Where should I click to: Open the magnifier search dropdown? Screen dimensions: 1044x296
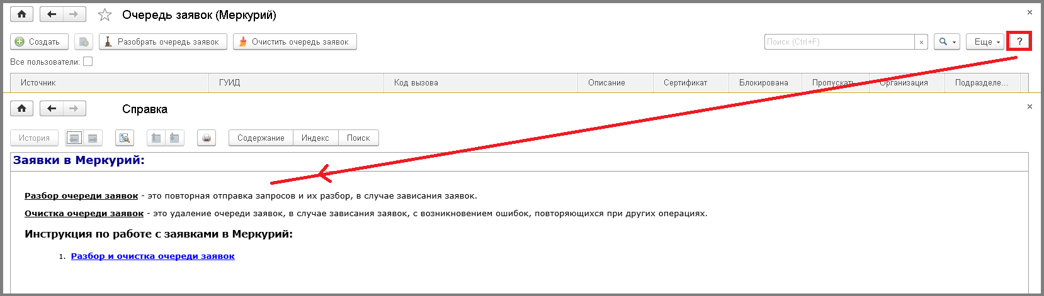(x=947, y=41)
